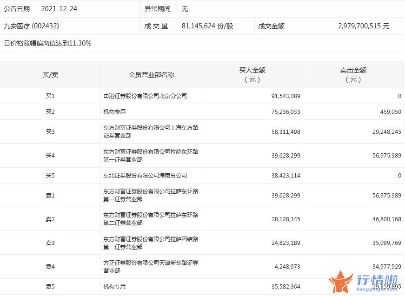Select the stock name 九安医疗 (002432)
The width and height of the screenshot is (405, 296).
(31, 26)
